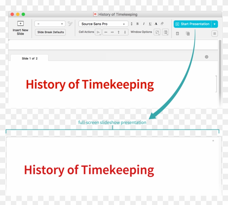Open the Source Sans Pro font dropdown
This screenshot has width=228, height=205.
point(103,24)
